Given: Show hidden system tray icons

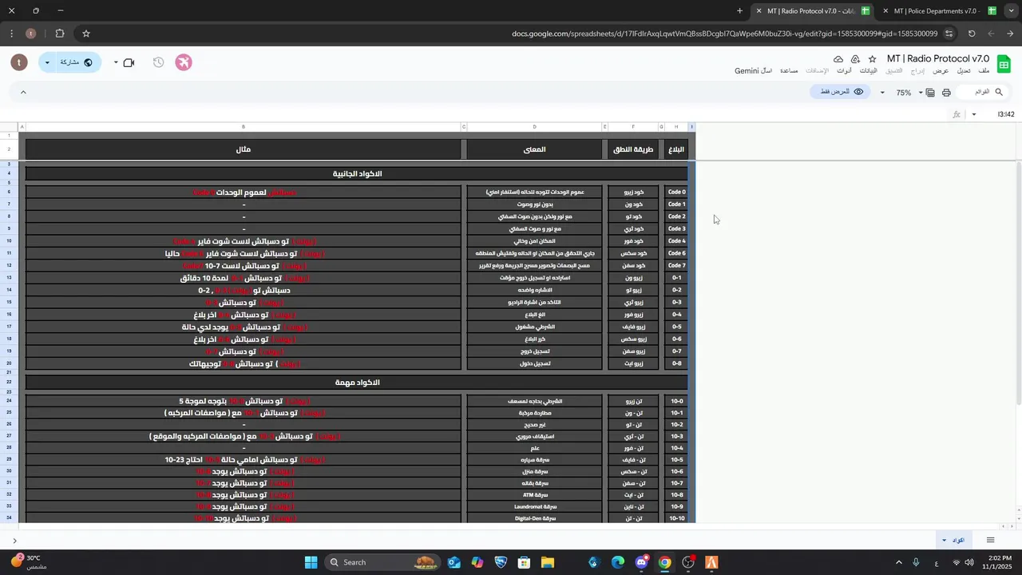Looking at the screenshot, I should tap(898, 563).
